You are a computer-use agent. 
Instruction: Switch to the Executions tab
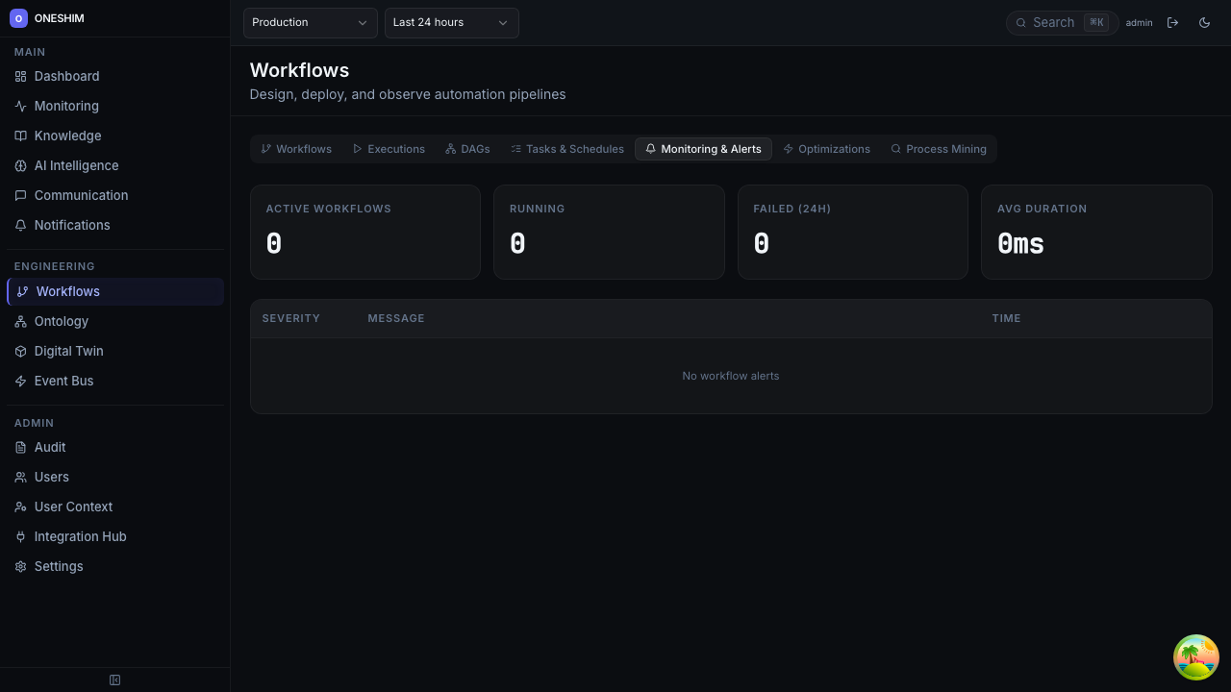[389, 149]
